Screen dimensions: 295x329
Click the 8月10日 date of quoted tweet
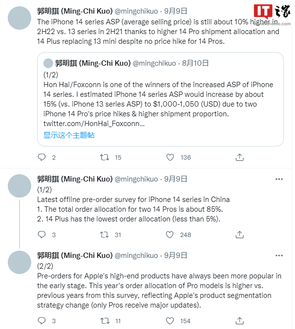click(x=195, y=63)
